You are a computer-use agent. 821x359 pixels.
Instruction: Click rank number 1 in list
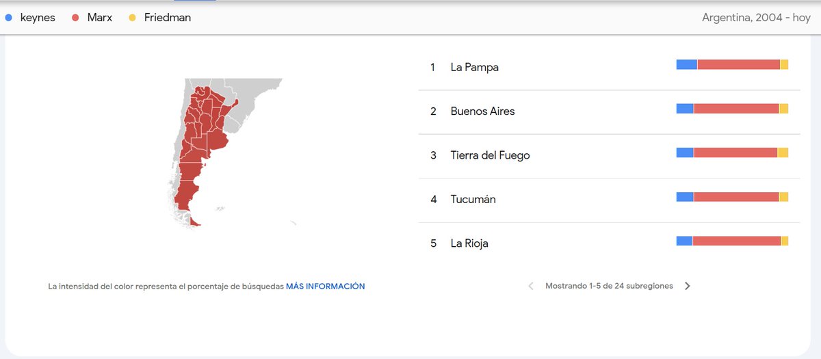coord(432,67)
